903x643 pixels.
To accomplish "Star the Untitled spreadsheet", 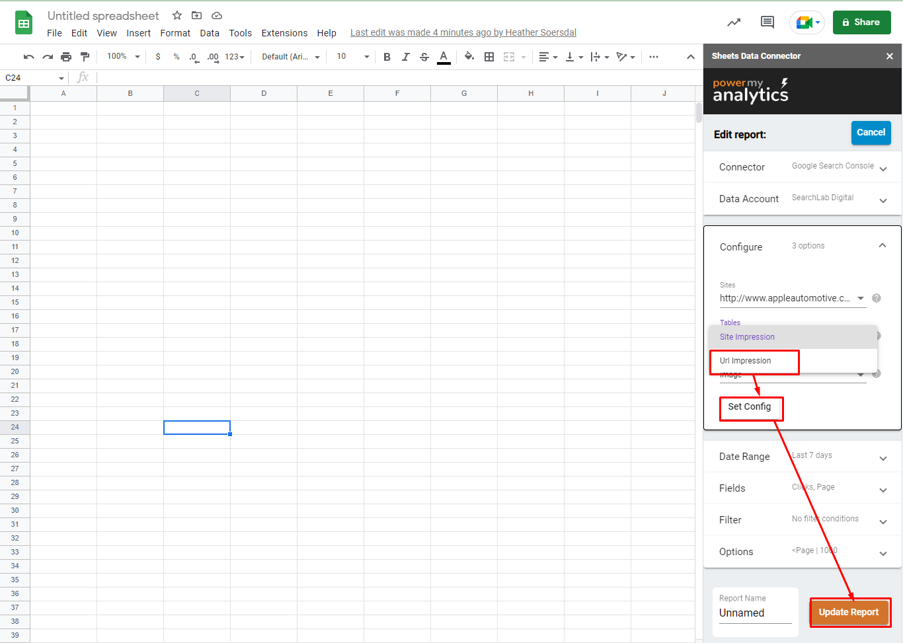I will pyautogui.click(x=177, y=15).
